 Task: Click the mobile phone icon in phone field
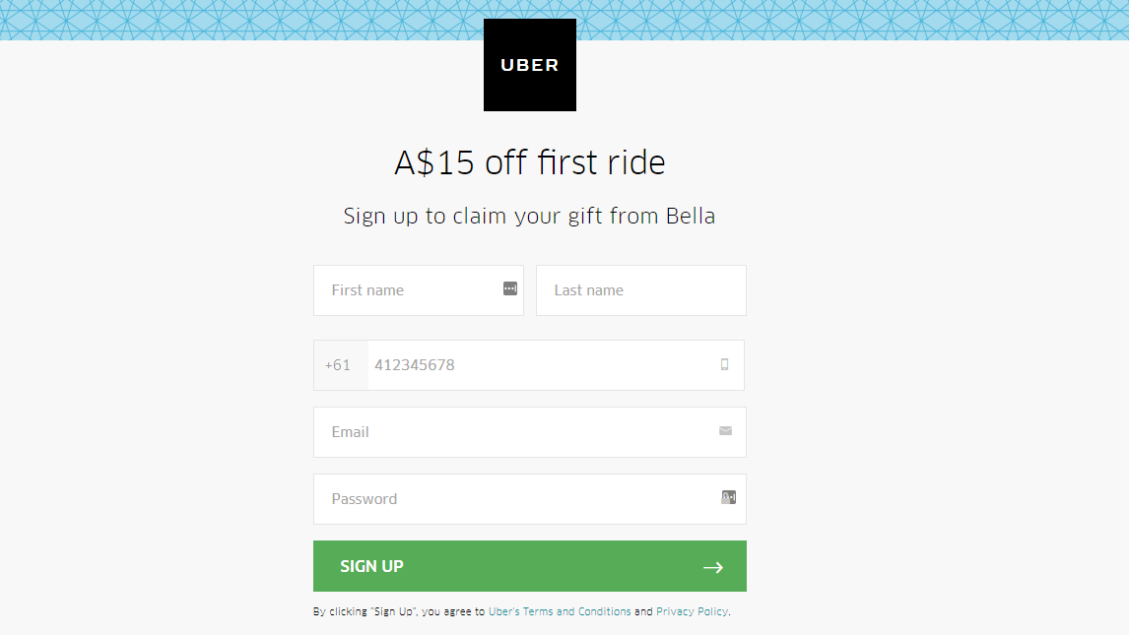pos(724,364)
